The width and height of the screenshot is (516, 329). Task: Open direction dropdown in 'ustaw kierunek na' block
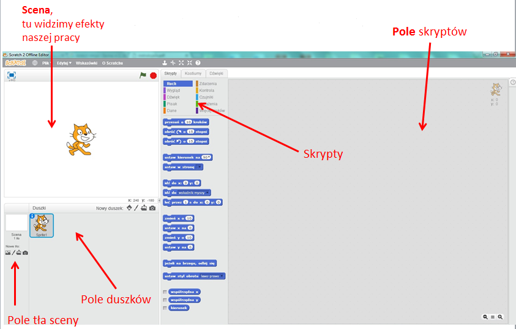click(207, 157)
